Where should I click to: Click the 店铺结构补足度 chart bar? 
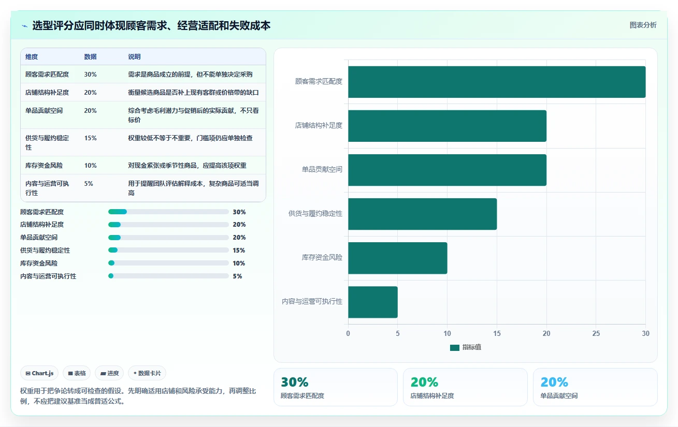pos(447,126)
